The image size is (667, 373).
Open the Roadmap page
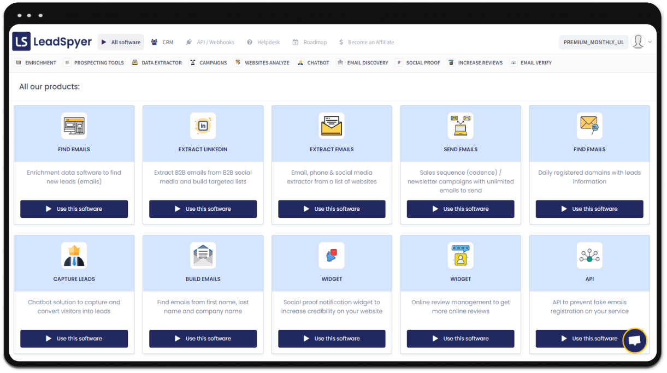coord(309,42)
